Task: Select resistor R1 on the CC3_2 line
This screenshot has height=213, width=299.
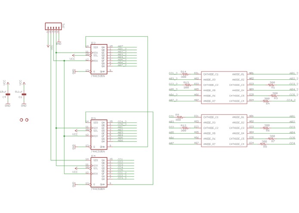Action: pyautogui.click(x=272, y=85)
